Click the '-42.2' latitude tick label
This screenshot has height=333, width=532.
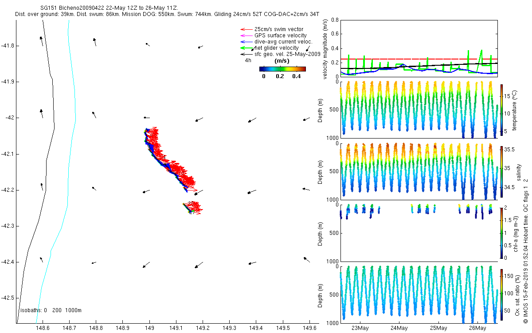pyautogui.click(x=8, y=190)
